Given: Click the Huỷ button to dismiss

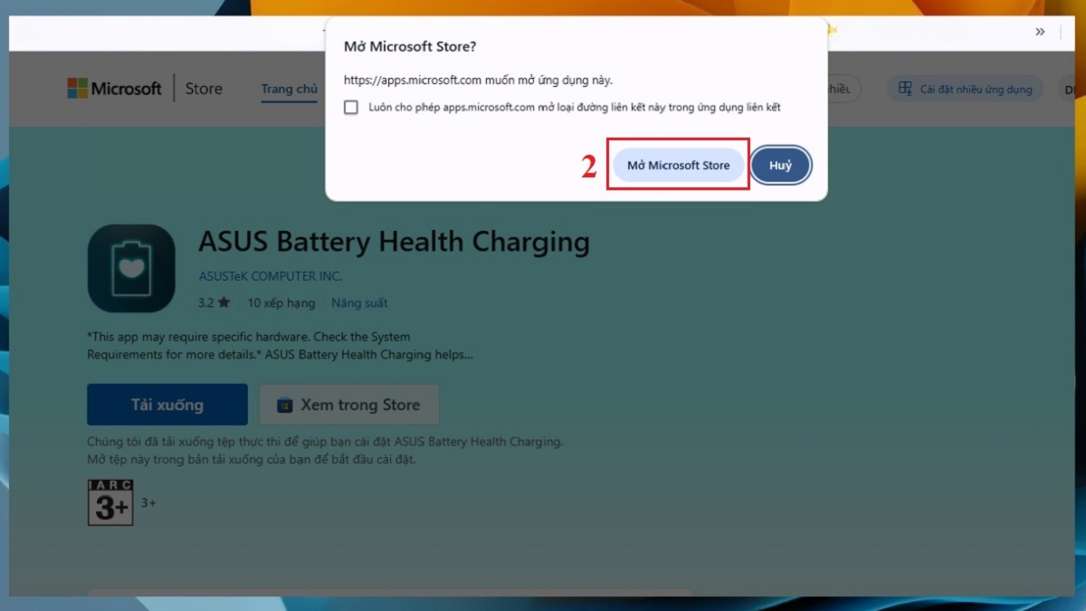Looking at the screenshot, I should click(780, 165).
